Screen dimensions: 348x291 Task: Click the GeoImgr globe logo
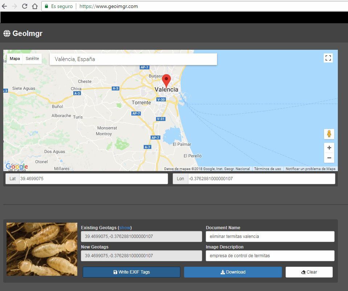[7, 33]
